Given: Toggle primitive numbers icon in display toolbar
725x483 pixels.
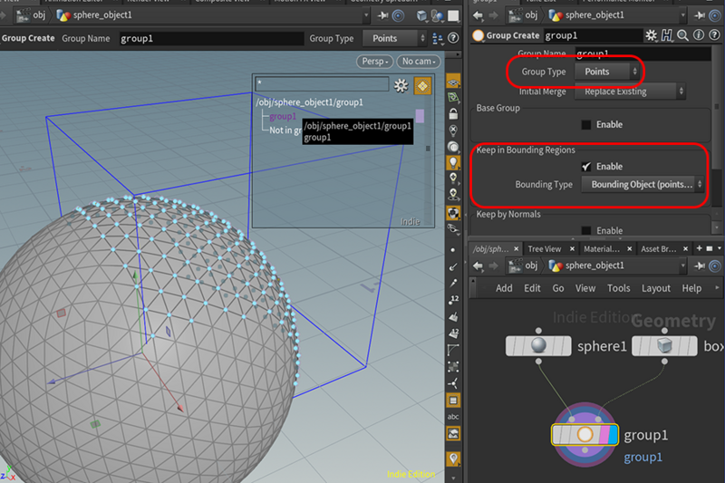Looking at the screenshot, I should click(x=453, y=333).
